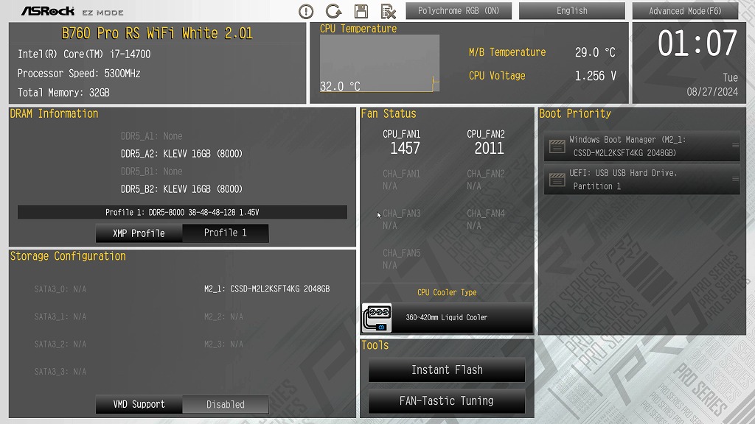Open FAN-Tastic Tuning tool
The width and height of the screenshot is (755, 424).
[447, 400]
